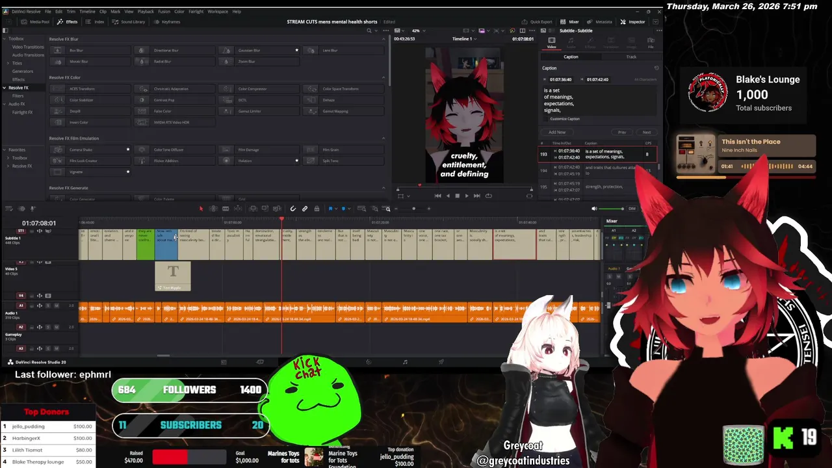Unfavorite Camera Shake via its star
The height and width of the screenshot is (468, 832).
pos(128,149)
